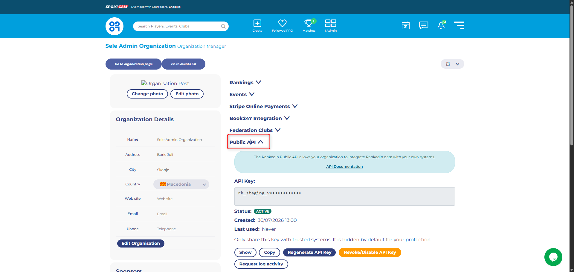Click the Created date 30/07/2026 13:00
574x272 pixels.
tap(277, 220)
